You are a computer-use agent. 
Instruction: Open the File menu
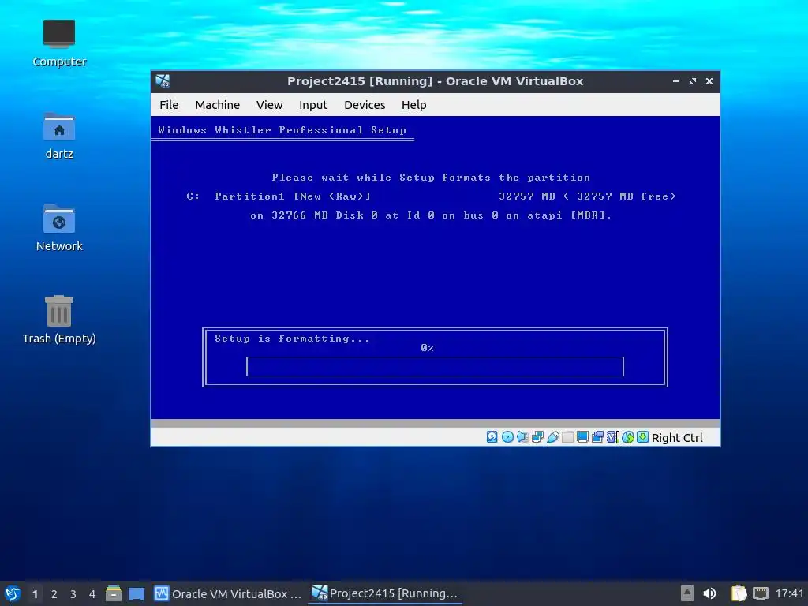[x=169, y=105]
